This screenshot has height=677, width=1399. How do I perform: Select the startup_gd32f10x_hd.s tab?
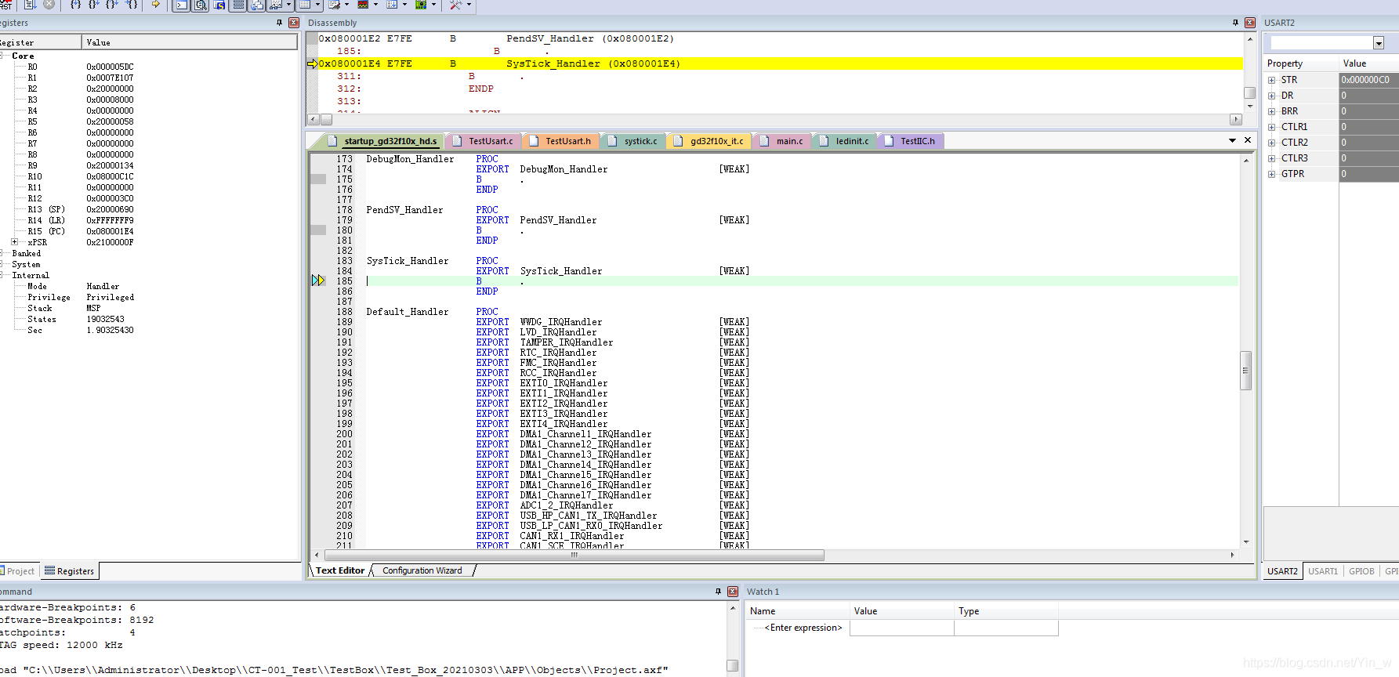[383, 141]
